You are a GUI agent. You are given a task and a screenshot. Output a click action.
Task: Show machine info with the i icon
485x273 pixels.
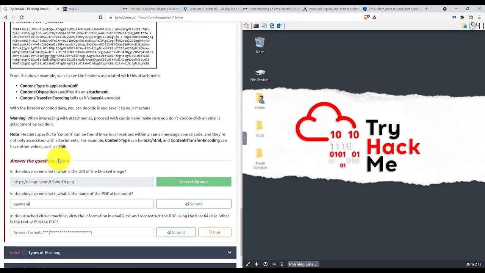[282, 264]
